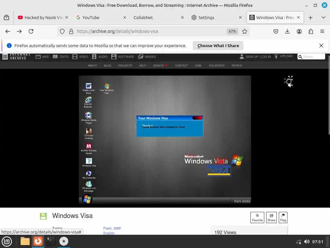The height and width of the screenshot is (248, 330).
Task: Open Internet Archive logo home link
Action: click(x=16, y=56)
